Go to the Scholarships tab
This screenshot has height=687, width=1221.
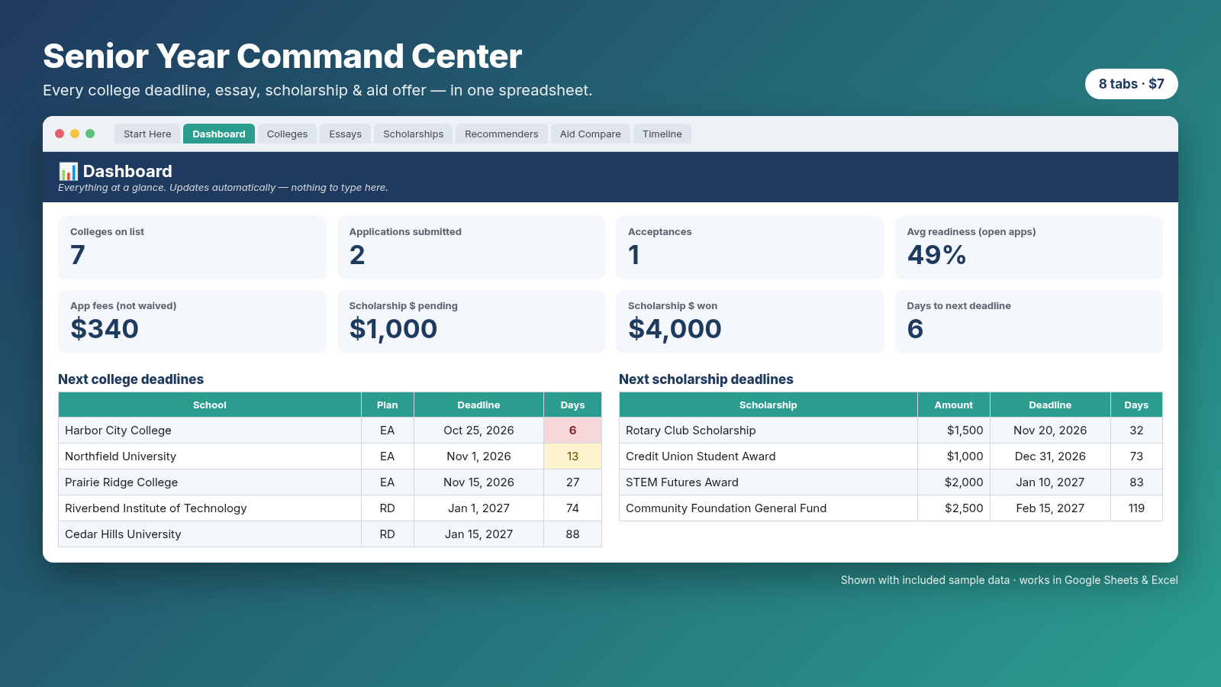point(413,134)
